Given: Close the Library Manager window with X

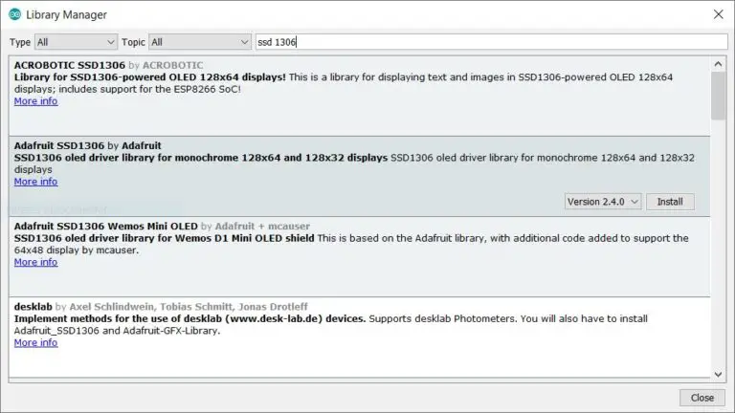Looking at the screenshot, I should 718,14.
